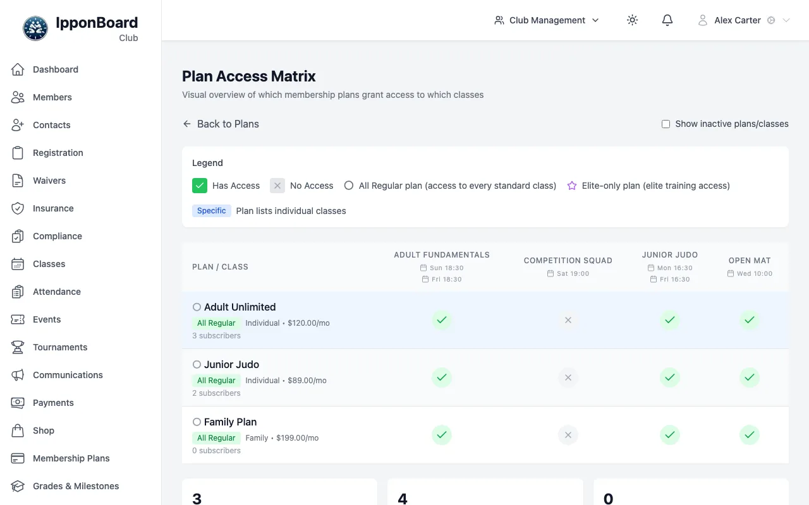Toggle light/dark theme sun icon

(632, 20)
